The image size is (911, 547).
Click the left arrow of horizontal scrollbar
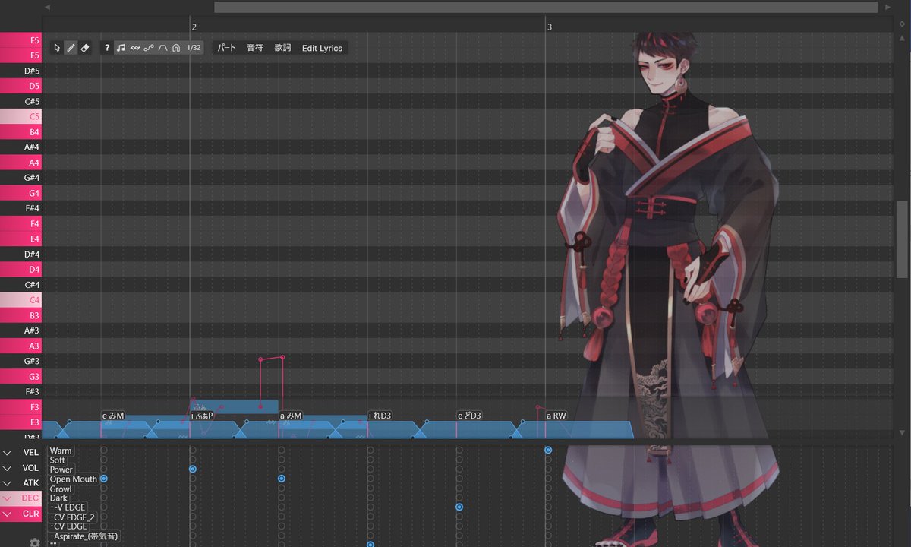(47, 7)
